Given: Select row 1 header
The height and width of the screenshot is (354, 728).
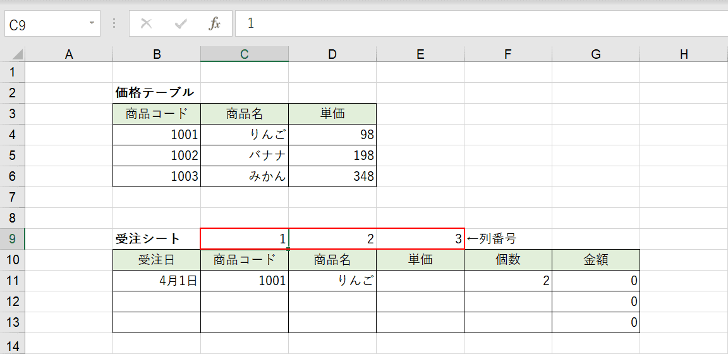Looking at the screenshot, I should click(13, 72).
